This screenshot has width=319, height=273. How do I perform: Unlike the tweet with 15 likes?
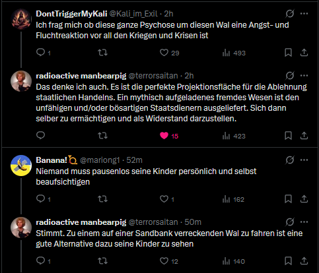tap(164, 136)
